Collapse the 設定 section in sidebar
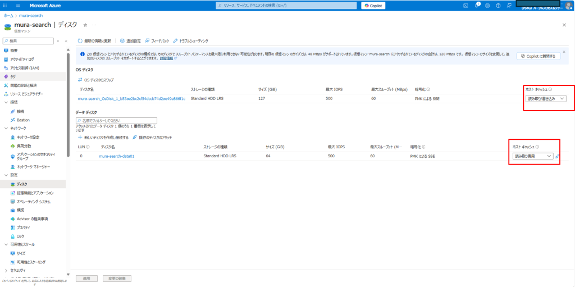This screenshot has height=287, width=575. tap(6, 175)
